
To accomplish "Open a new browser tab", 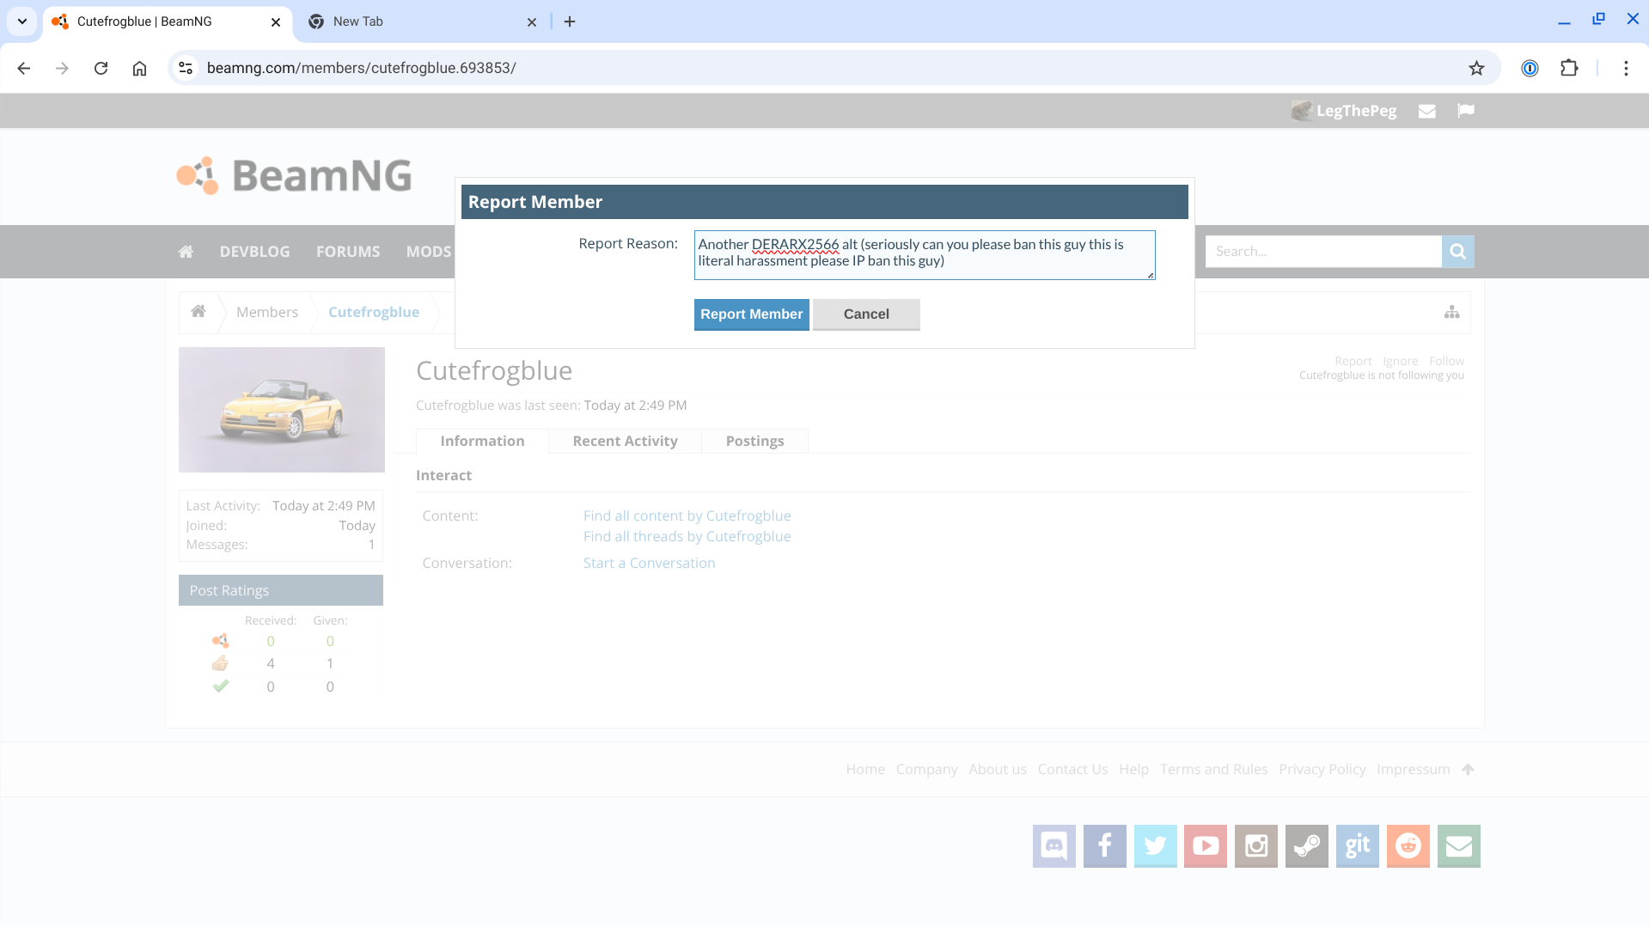I will [570, 21].
